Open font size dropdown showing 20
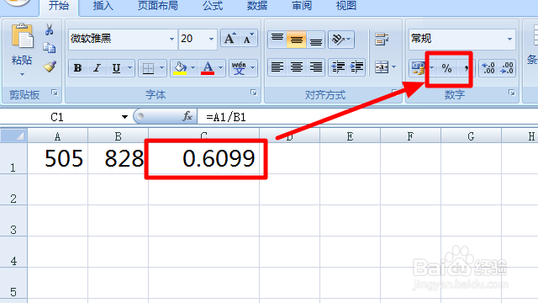This screenshot has height=303, width=538. [x=211, y=39]
